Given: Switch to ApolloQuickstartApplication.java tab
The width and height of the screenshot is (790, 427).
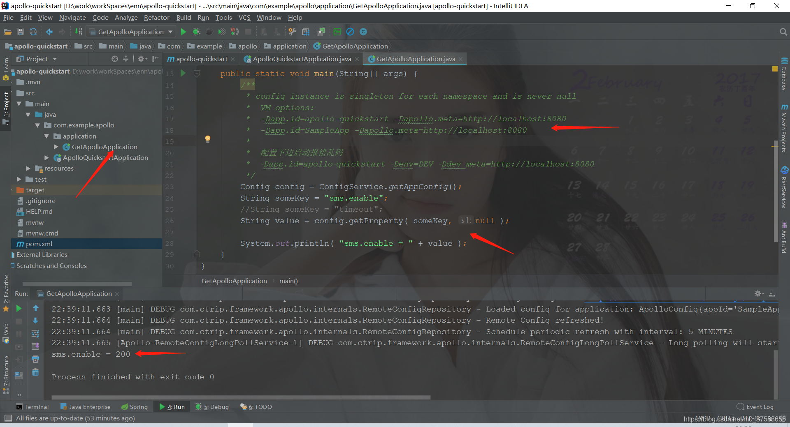Looking at the screenshot, I should 302,59.
